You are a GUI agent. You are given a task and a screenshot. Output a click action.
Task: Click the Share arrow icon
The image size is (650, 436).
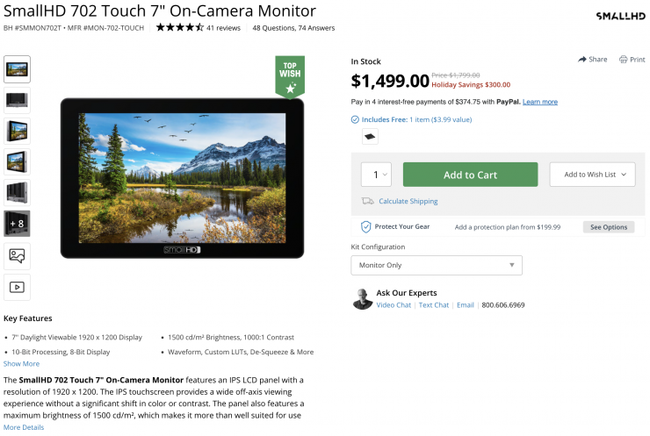click(582, 60)
